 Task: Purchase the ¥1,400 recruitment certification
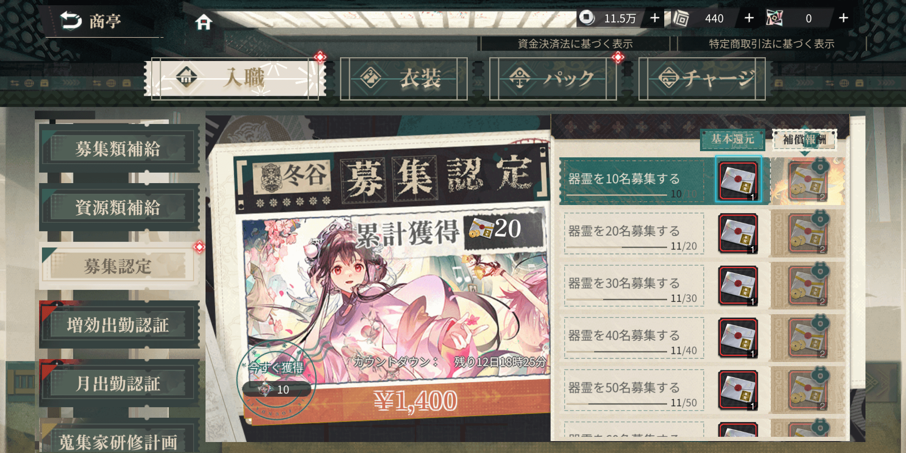(415, 401)
